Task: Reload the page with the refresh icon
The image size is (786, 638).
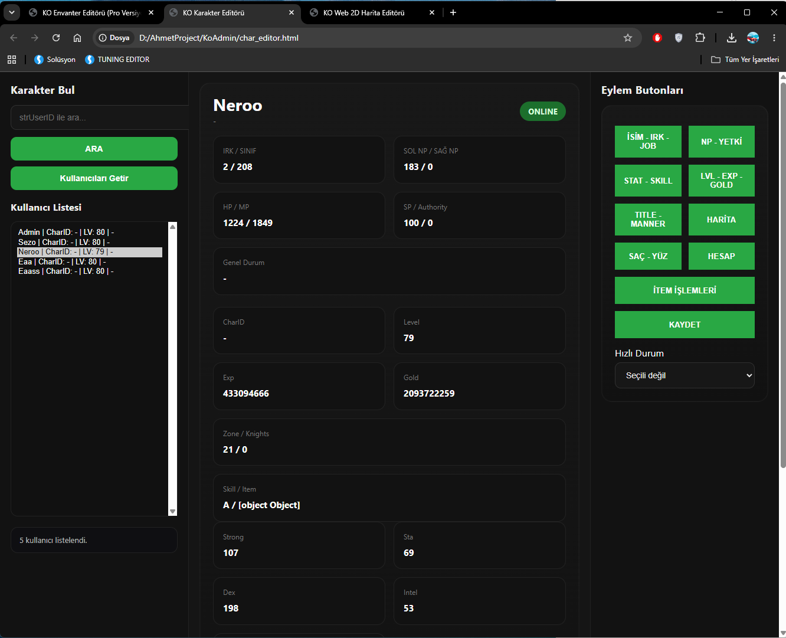Action: coord(56,38)
